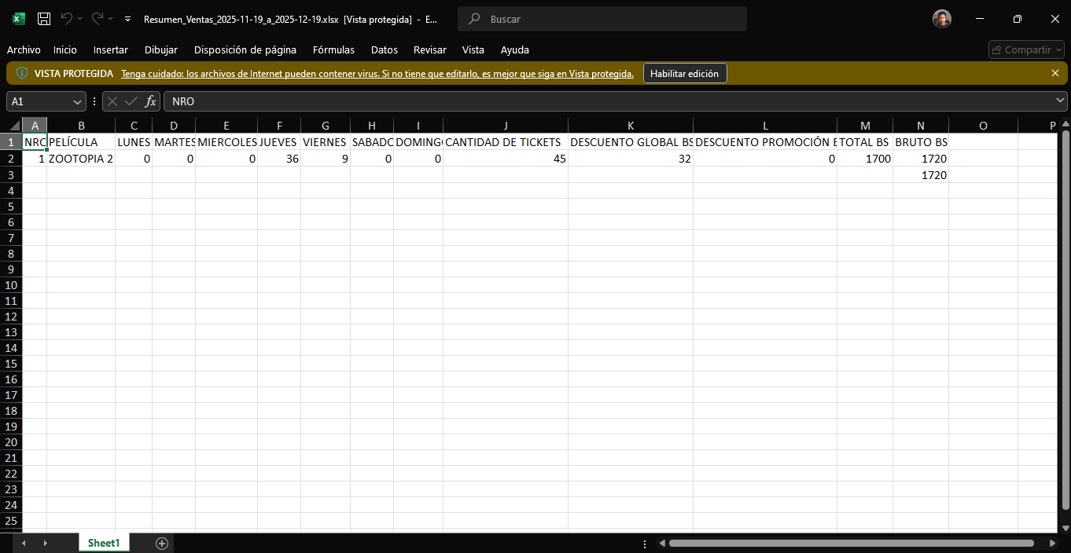1071x553 pixels.
Task: Switch to the Revisar ribbon tab
Action: [x=429, y=49]
